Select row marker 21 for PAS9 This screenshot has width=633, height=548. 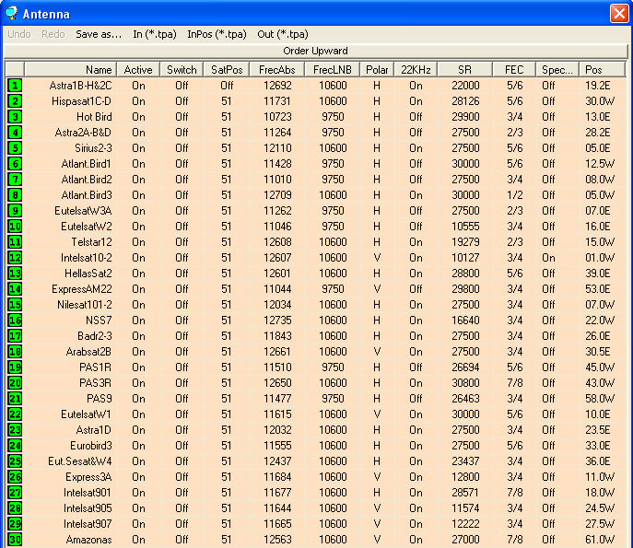coord(15,399)
